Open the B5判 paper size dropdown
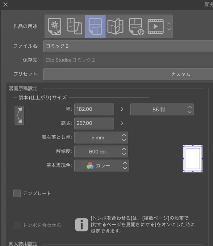Image resolution: width=213 pixels, height=246 pixels. tap(162, 109)
